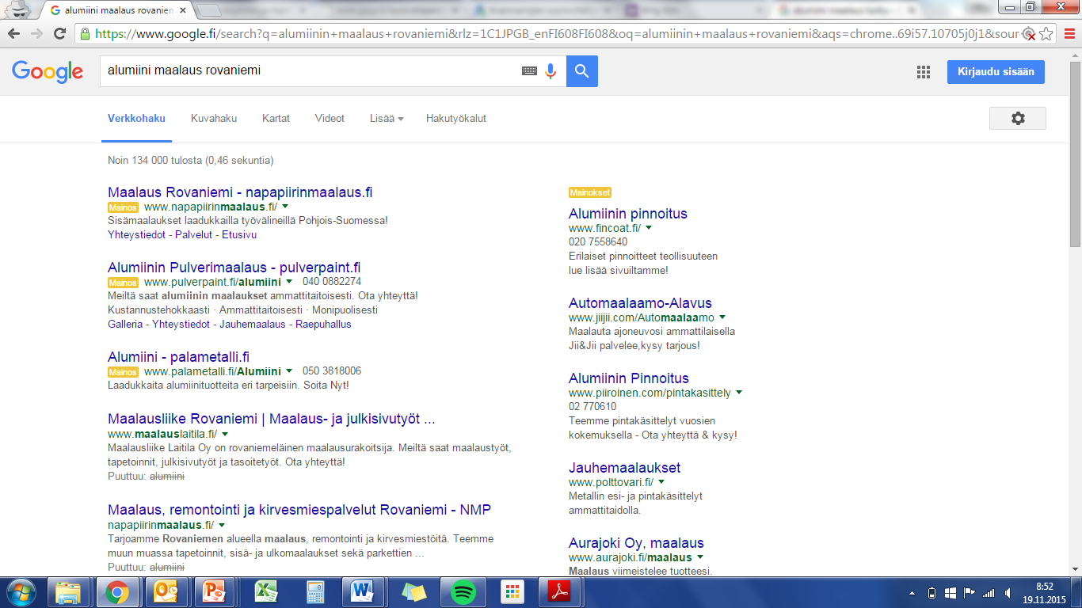Viewport: 1082px width, 608px height.
Task: Launch Outlook from the taskbar
Action: coord(166,592)
